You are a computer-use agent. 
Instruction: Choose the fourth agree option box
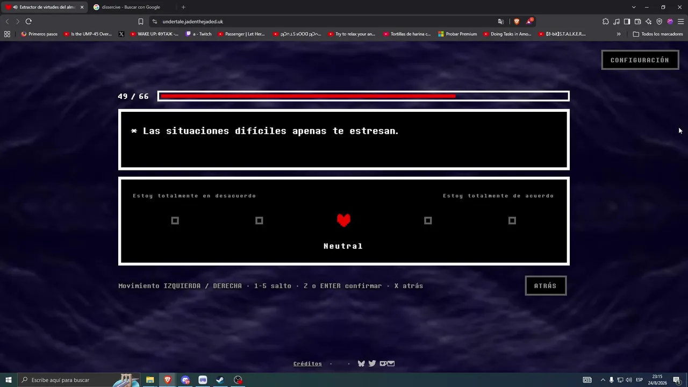pyautogui.click(x=428, y=220)
